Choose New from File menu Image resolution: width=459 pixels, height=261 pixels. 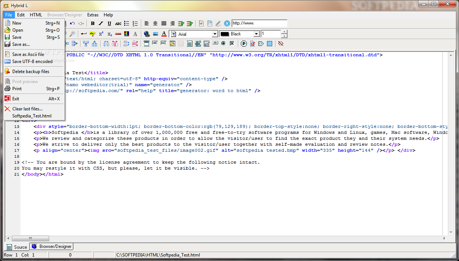(34, 23)
